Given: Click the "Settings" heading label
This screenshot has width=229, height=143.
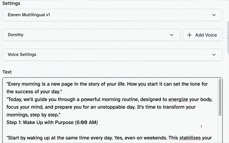Looking at the screenshot, I should [11, 3].
